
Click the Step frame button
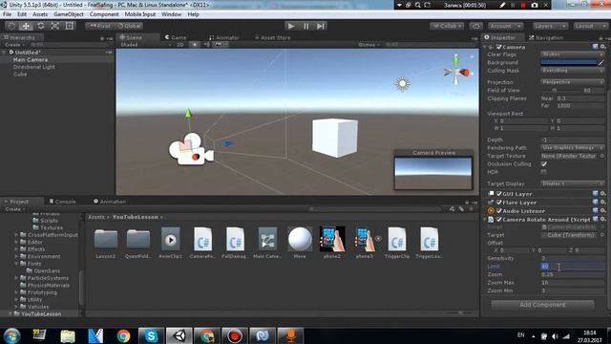[321, 26]
